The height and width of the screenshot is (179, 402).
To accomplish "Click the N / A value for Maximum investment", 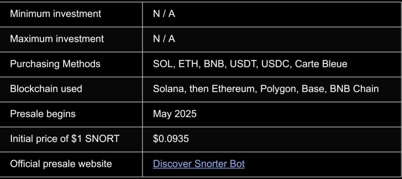I will (164, 39).
